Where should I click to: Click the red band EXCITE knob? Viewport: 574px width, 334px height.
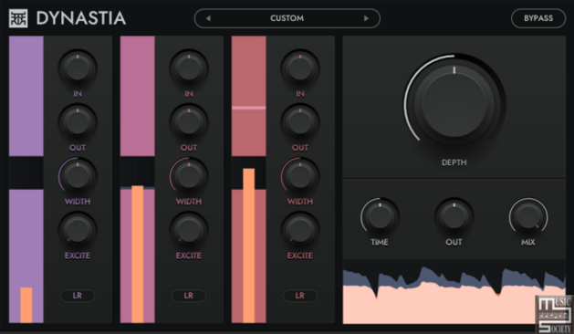click(300, 230)
